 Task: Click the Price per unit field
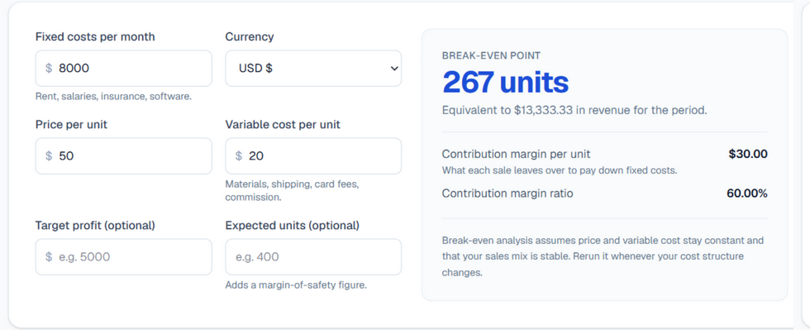(123, 155)
